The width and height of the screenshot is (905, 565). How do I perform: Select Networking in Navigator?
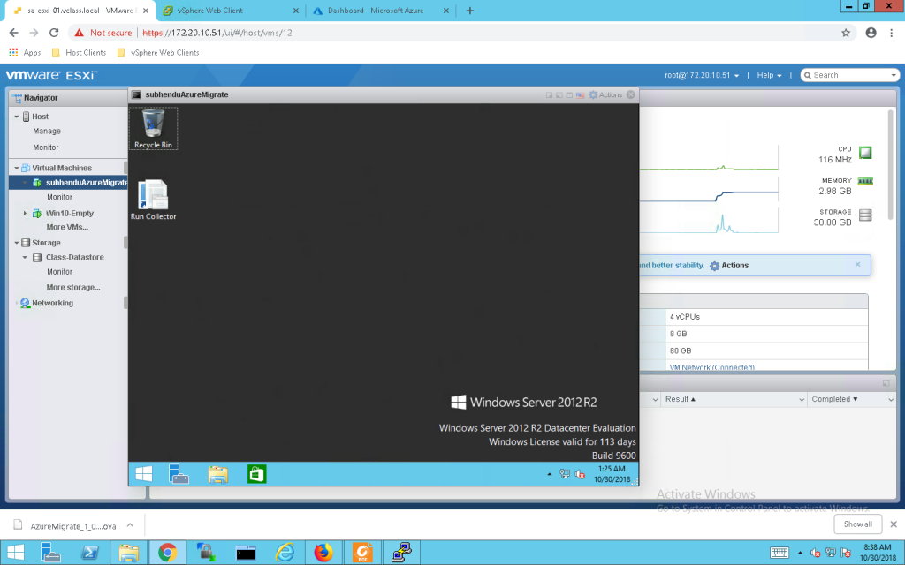(52, 304)
